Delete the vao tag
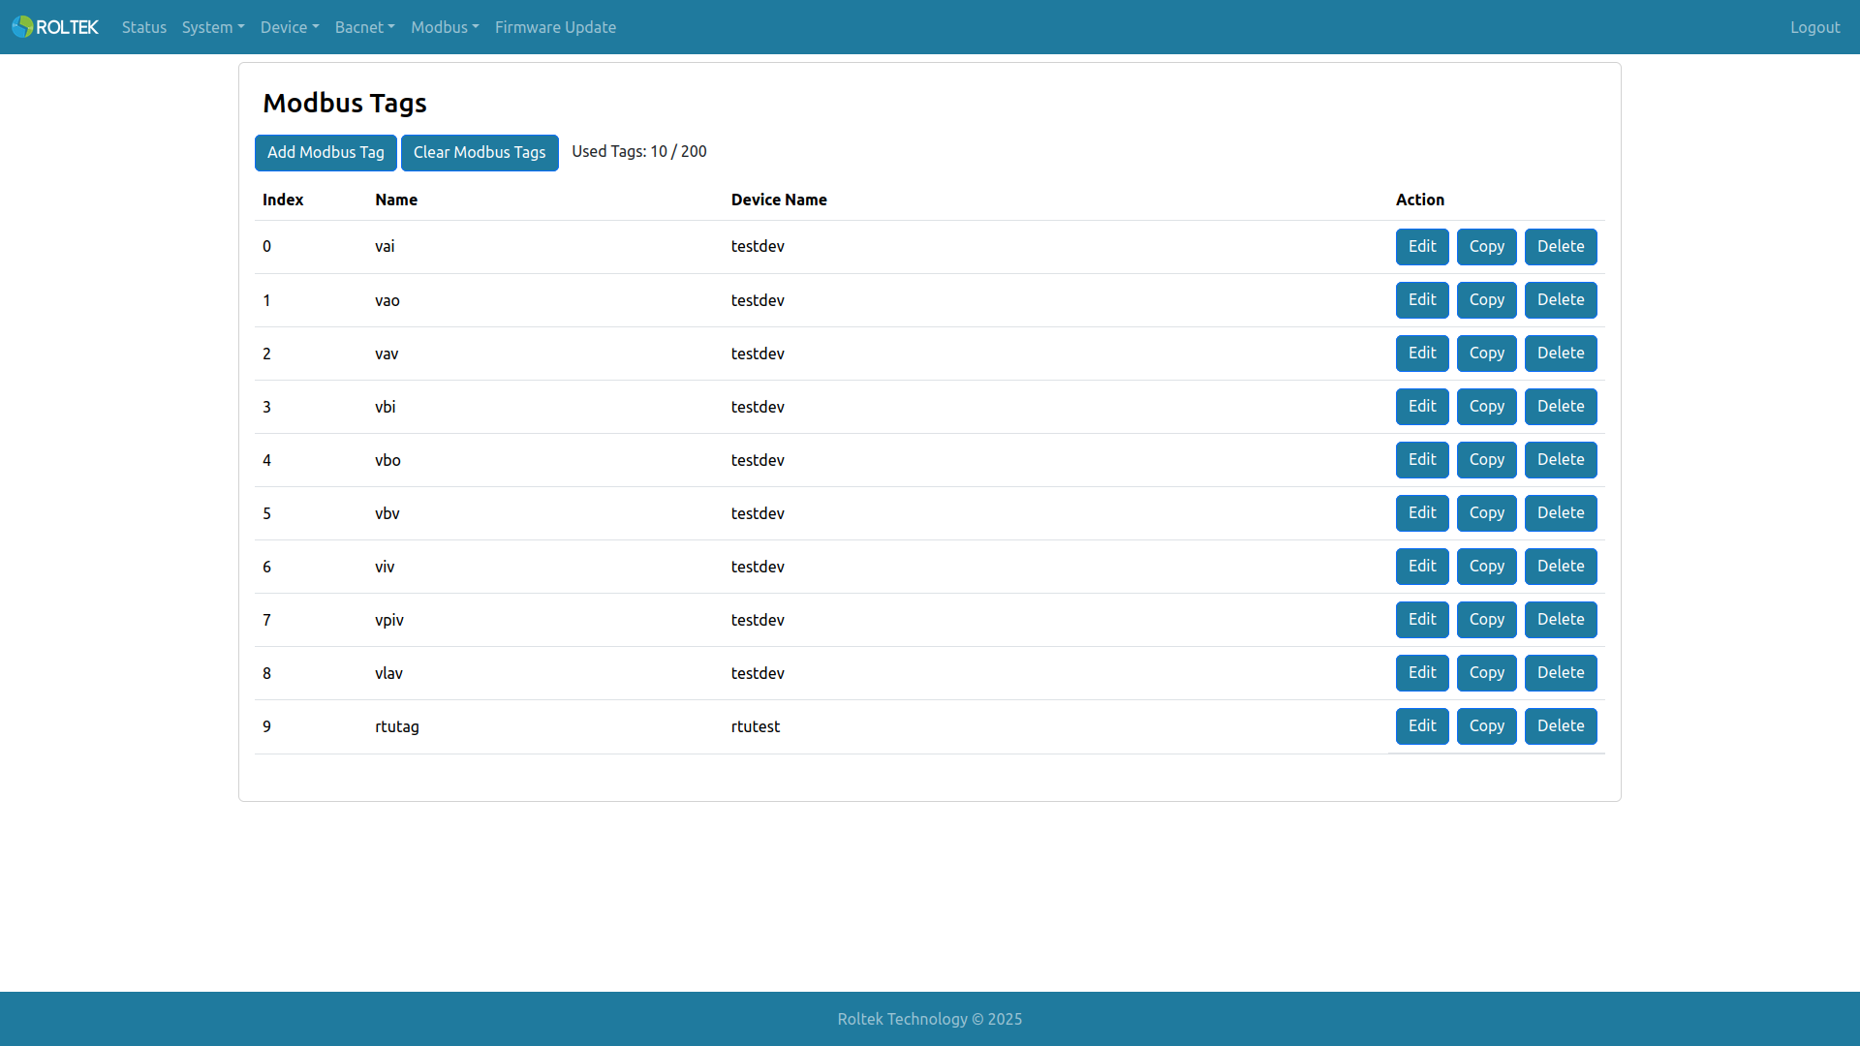 tap(1561, 299)
